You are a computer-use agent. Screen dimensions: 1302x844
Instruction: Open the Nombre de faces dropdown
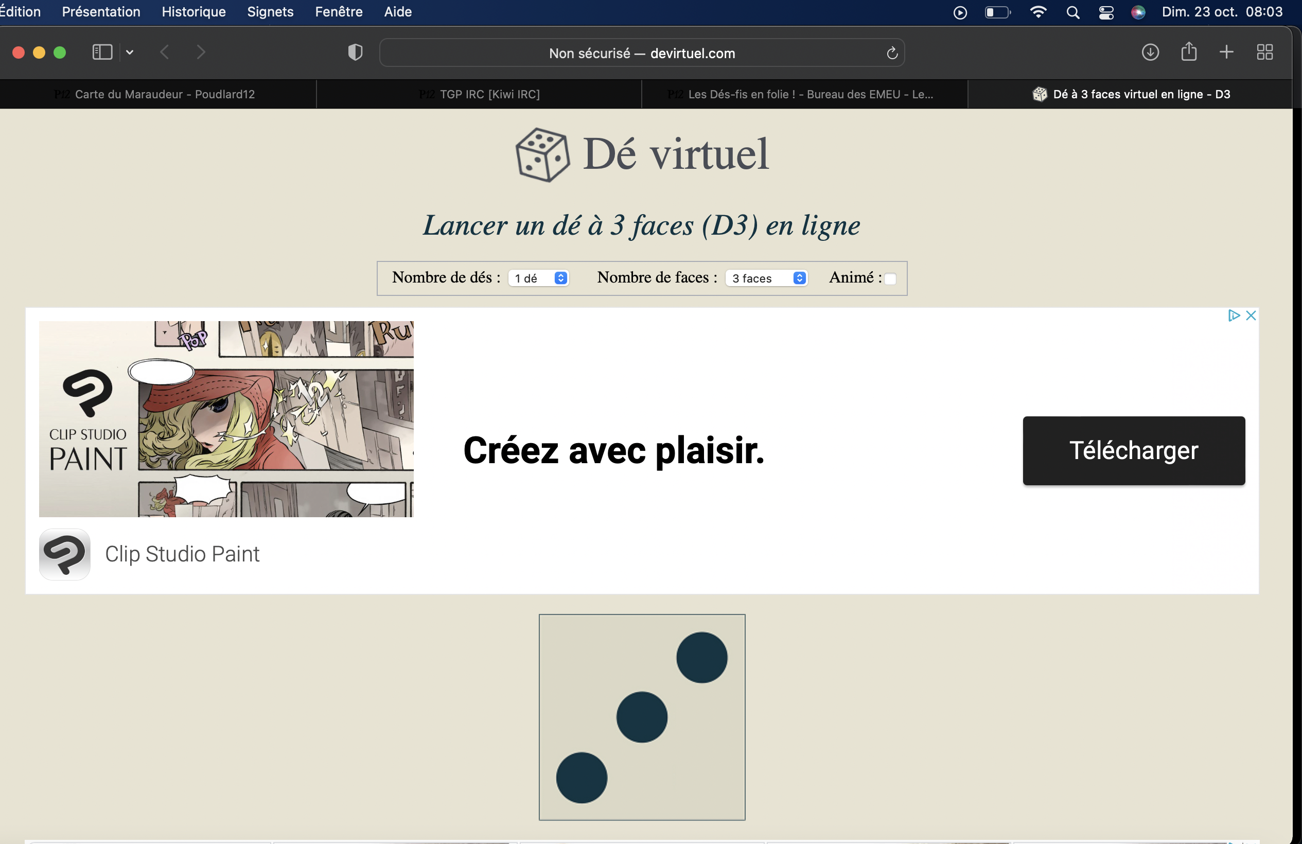767,278
